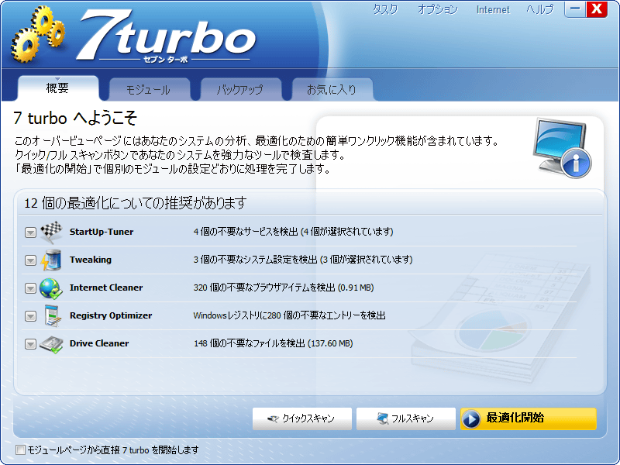This screenshot has height=465, width=620.
Task: Click the Registry Optimizer document icon
Action: tap(52, 315)
